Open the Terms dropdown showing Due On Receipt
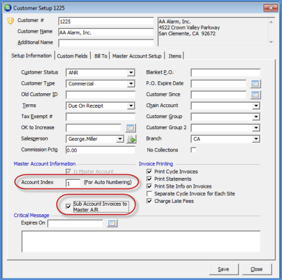Viewport: 282px width, 280px height. (131, 106)
